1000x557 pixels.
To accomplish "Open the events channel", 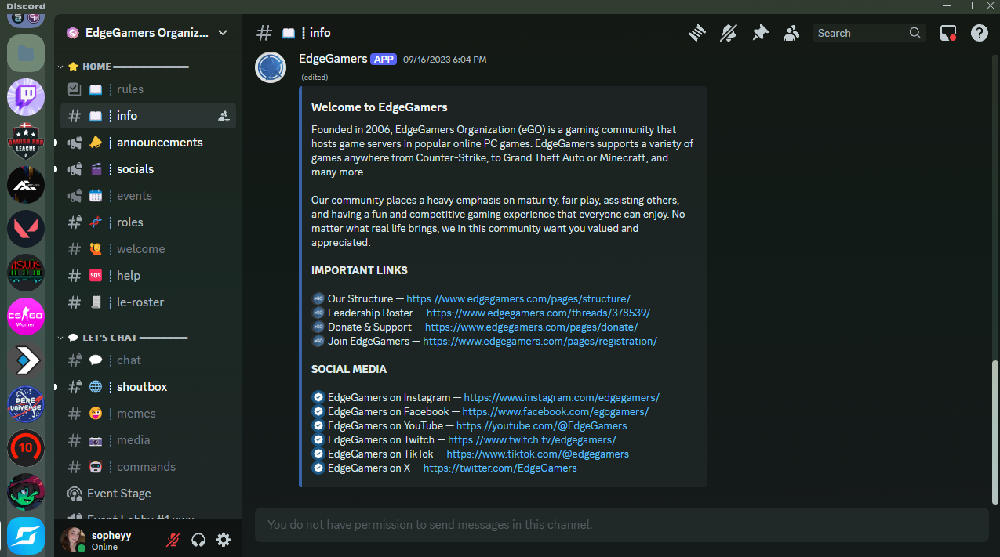I will pyautogui.click(x=148, y=196).
